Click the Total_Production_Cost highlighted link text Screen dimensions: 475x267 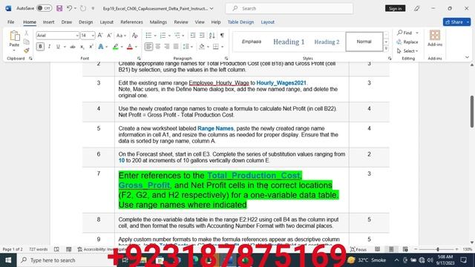click(254, 175)
